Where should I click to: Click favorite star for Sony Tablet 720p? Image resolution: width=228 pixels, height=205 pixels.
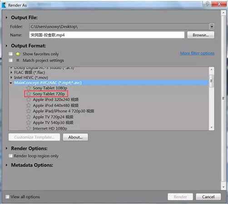pos(29,94)
